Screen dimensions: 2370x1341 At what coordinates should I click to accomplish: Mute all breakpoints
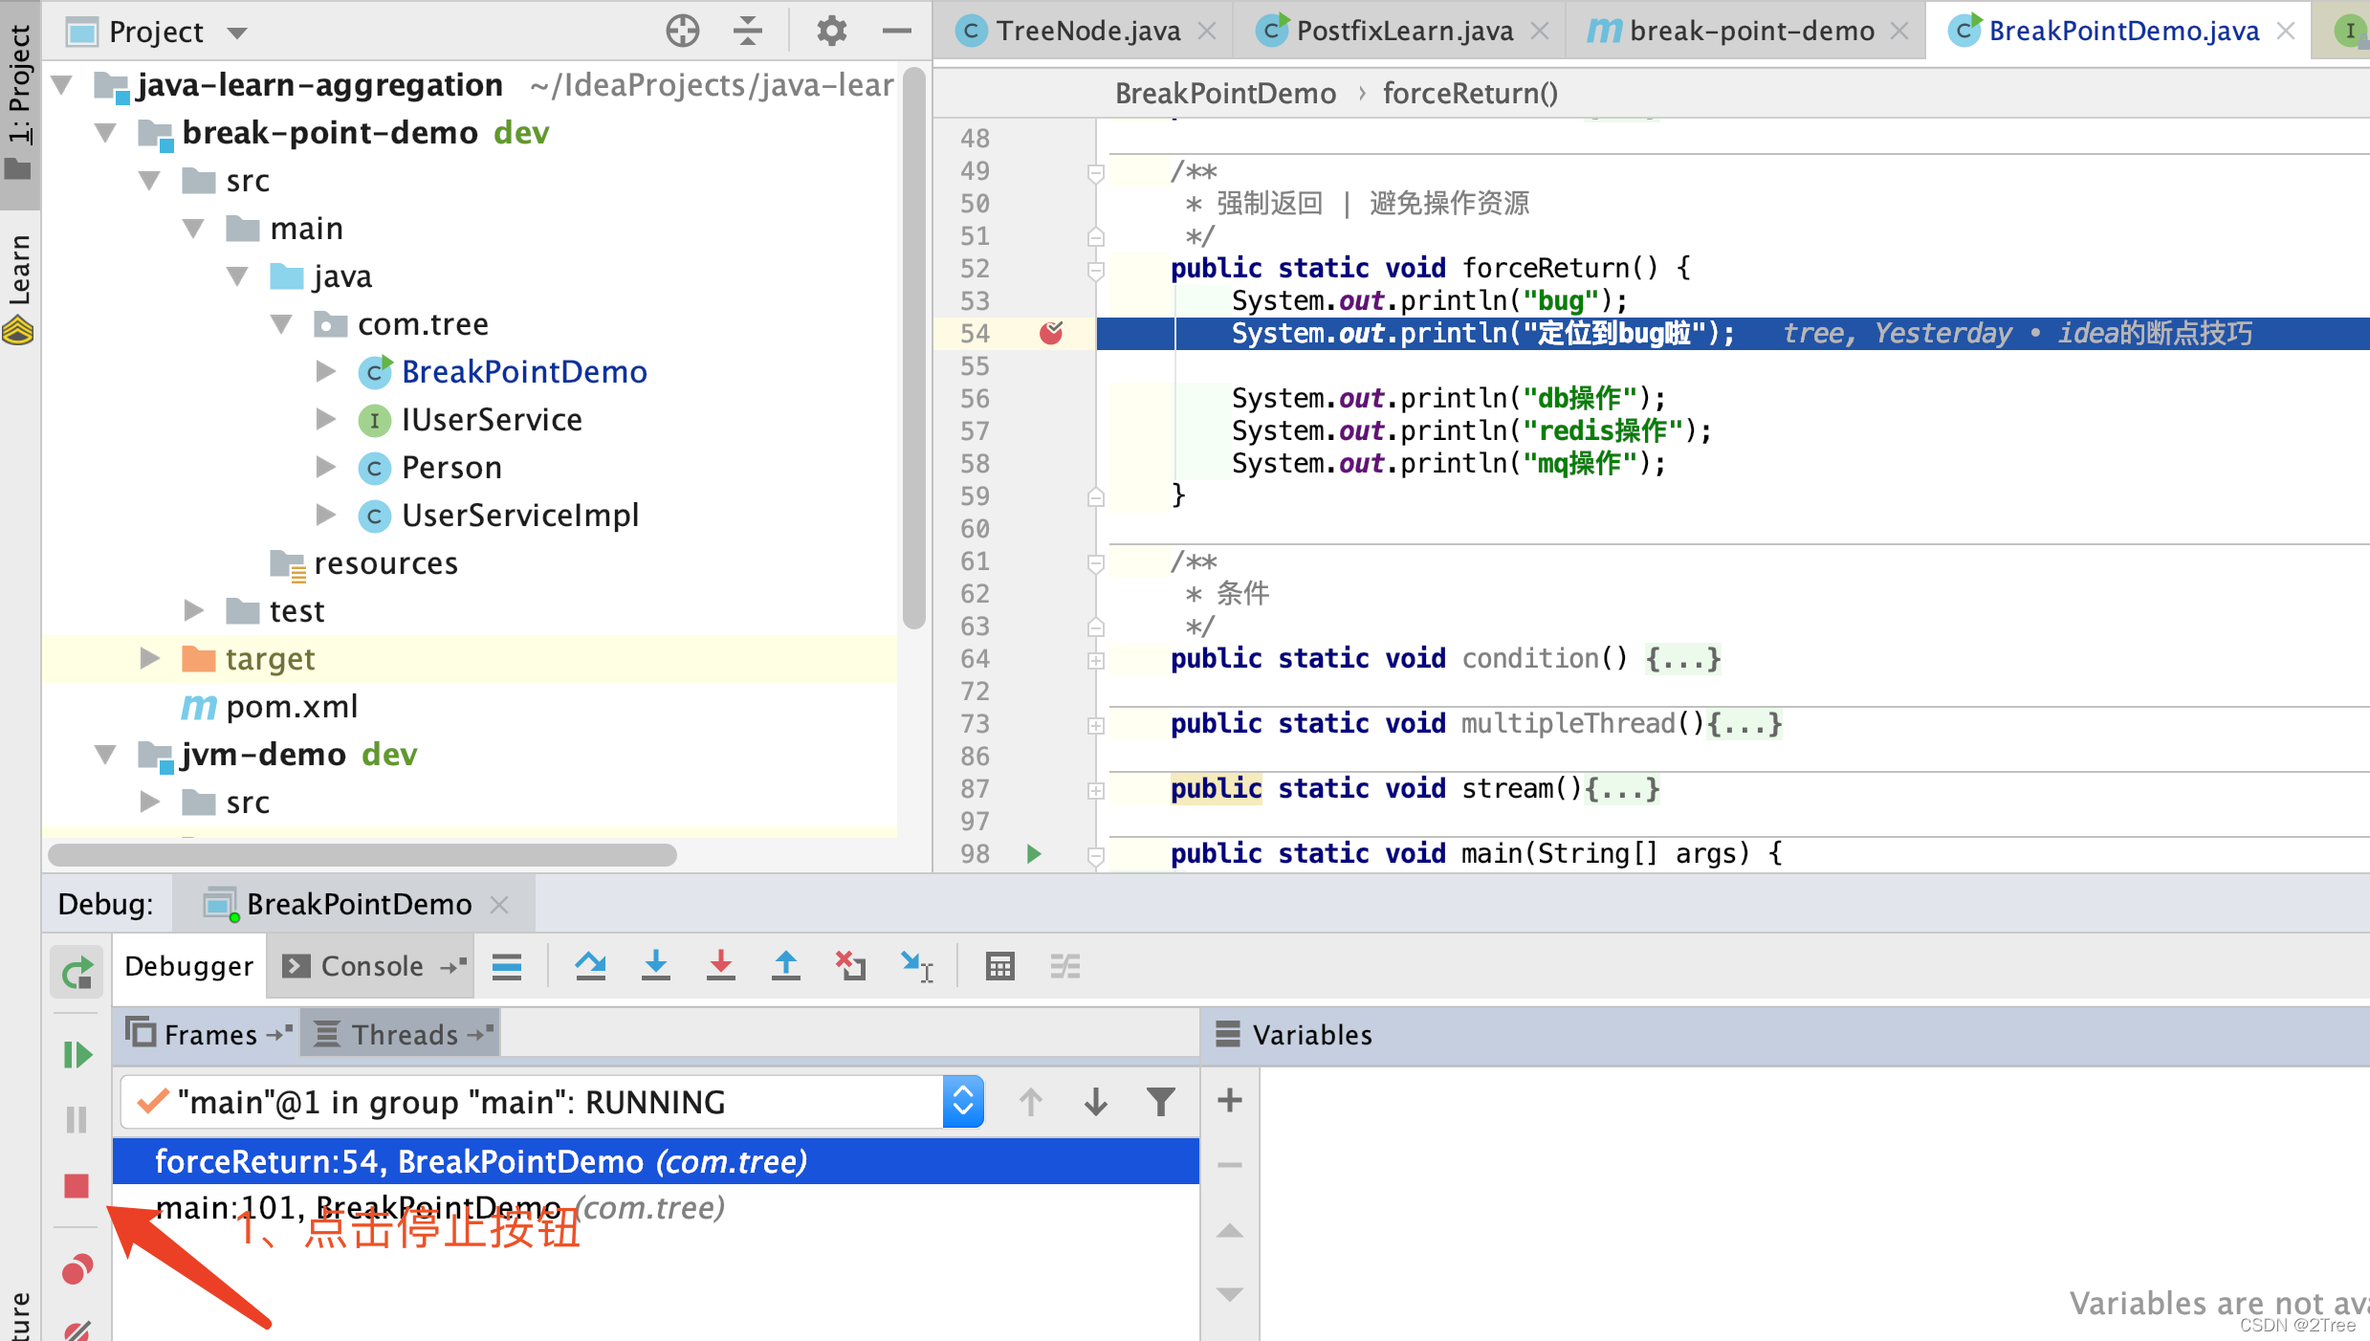click(77, 1330)
